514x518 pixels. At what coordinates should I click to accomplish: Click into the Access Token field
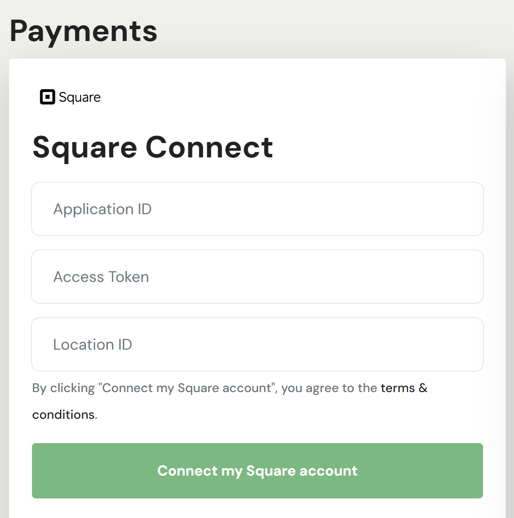point(257,277)
